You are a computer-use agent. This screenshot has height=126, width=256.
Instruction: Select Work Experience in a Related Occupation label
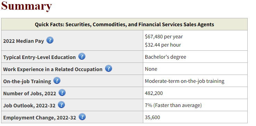(53, 69)
